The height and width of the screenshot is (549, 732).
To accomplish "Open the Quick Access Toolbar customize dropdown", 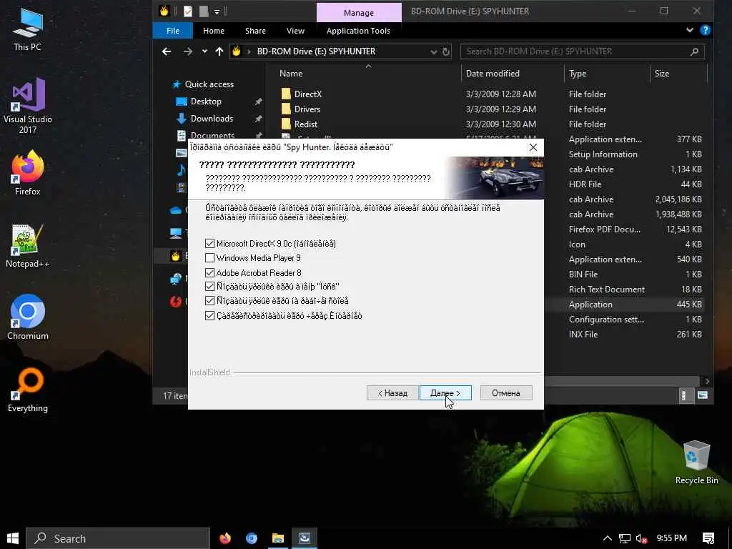I will 217,11.
